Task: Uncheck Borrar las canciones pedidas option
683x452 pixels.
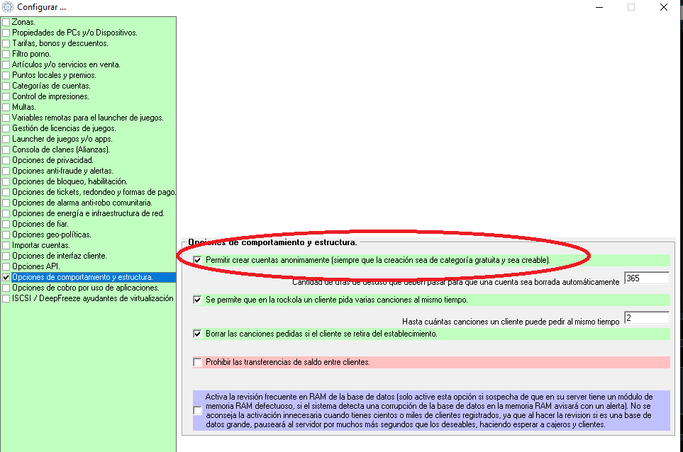Action: click(197, 334)
